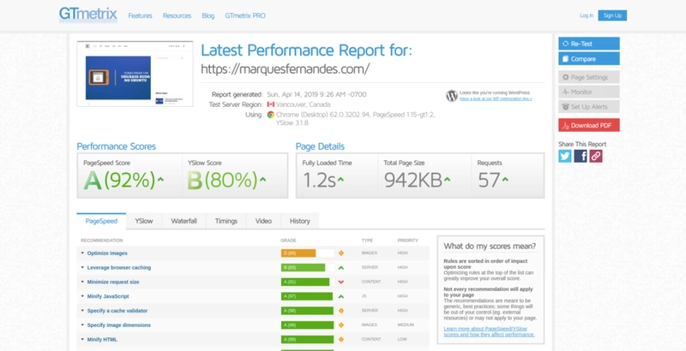Image resolution: width=686 pixels, height=351 pixels.
Task: Open the WP optimization tips link
Action: tap(496, 98)
